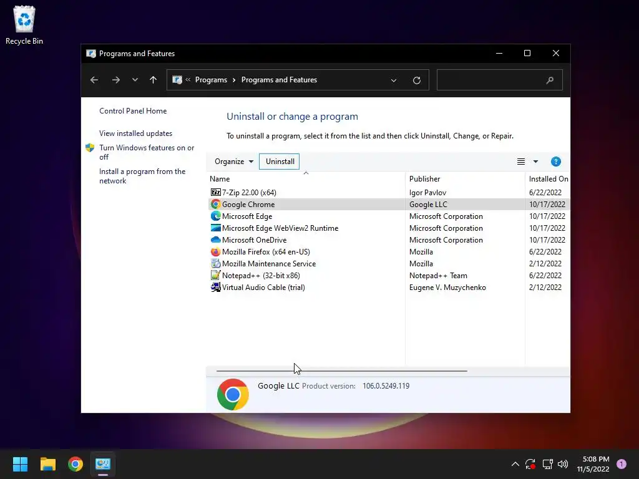
Task: Select the Microsoft OneDrive icon
Action: pos(215,239)
